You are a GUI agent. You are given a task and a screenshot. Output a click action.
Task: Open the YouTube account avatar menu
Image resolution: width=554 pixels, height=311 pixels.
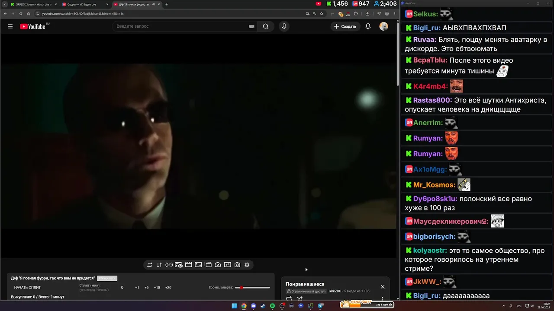[383, 26]
